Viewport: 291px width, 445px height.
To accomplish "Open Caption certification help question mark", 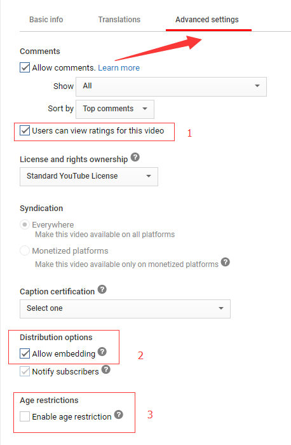I will [102, 289].
